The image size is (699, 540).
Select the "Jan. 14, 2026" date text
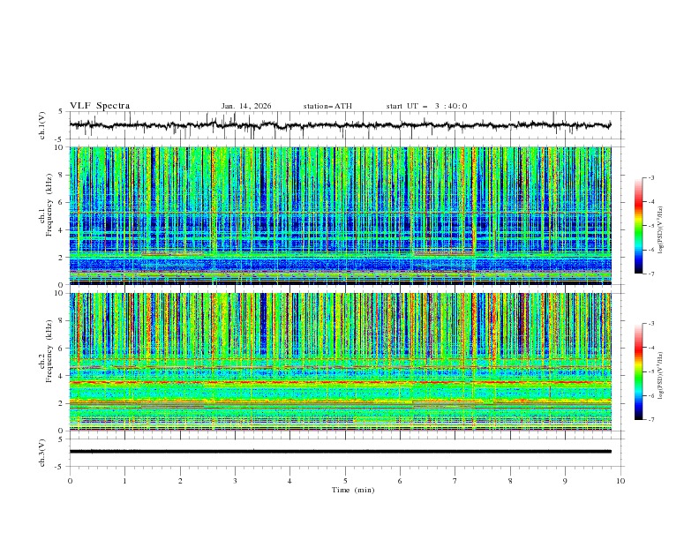(x=246, y=106)
